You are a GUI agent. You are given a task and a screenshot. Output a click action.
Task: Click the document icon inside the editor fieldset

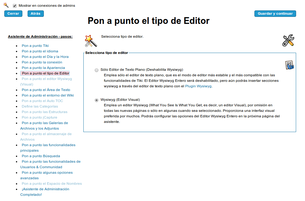pos(289,65)
